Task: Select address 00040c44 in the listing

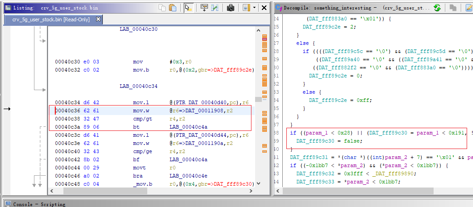Action: point(68,168)
